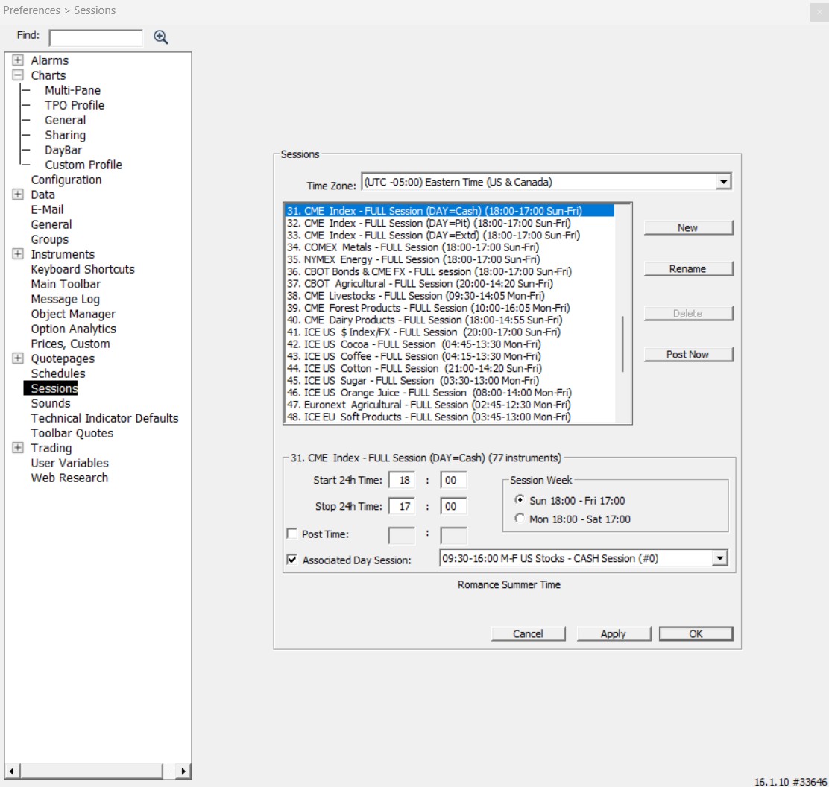Collapse the Charts tree node
The height and width of the screenshot is (787, 829).
17,75
